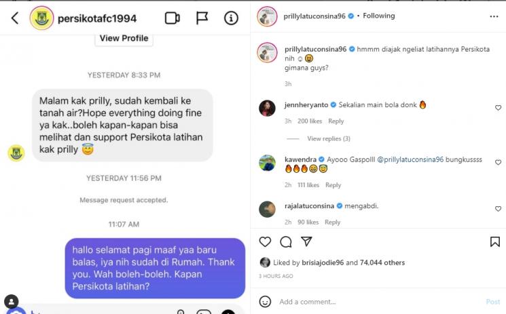The width and height of the screenshot is (506, 314).
Task: Open the Following options next to prillylatuconsina96
Action: [x=378, y=16]
